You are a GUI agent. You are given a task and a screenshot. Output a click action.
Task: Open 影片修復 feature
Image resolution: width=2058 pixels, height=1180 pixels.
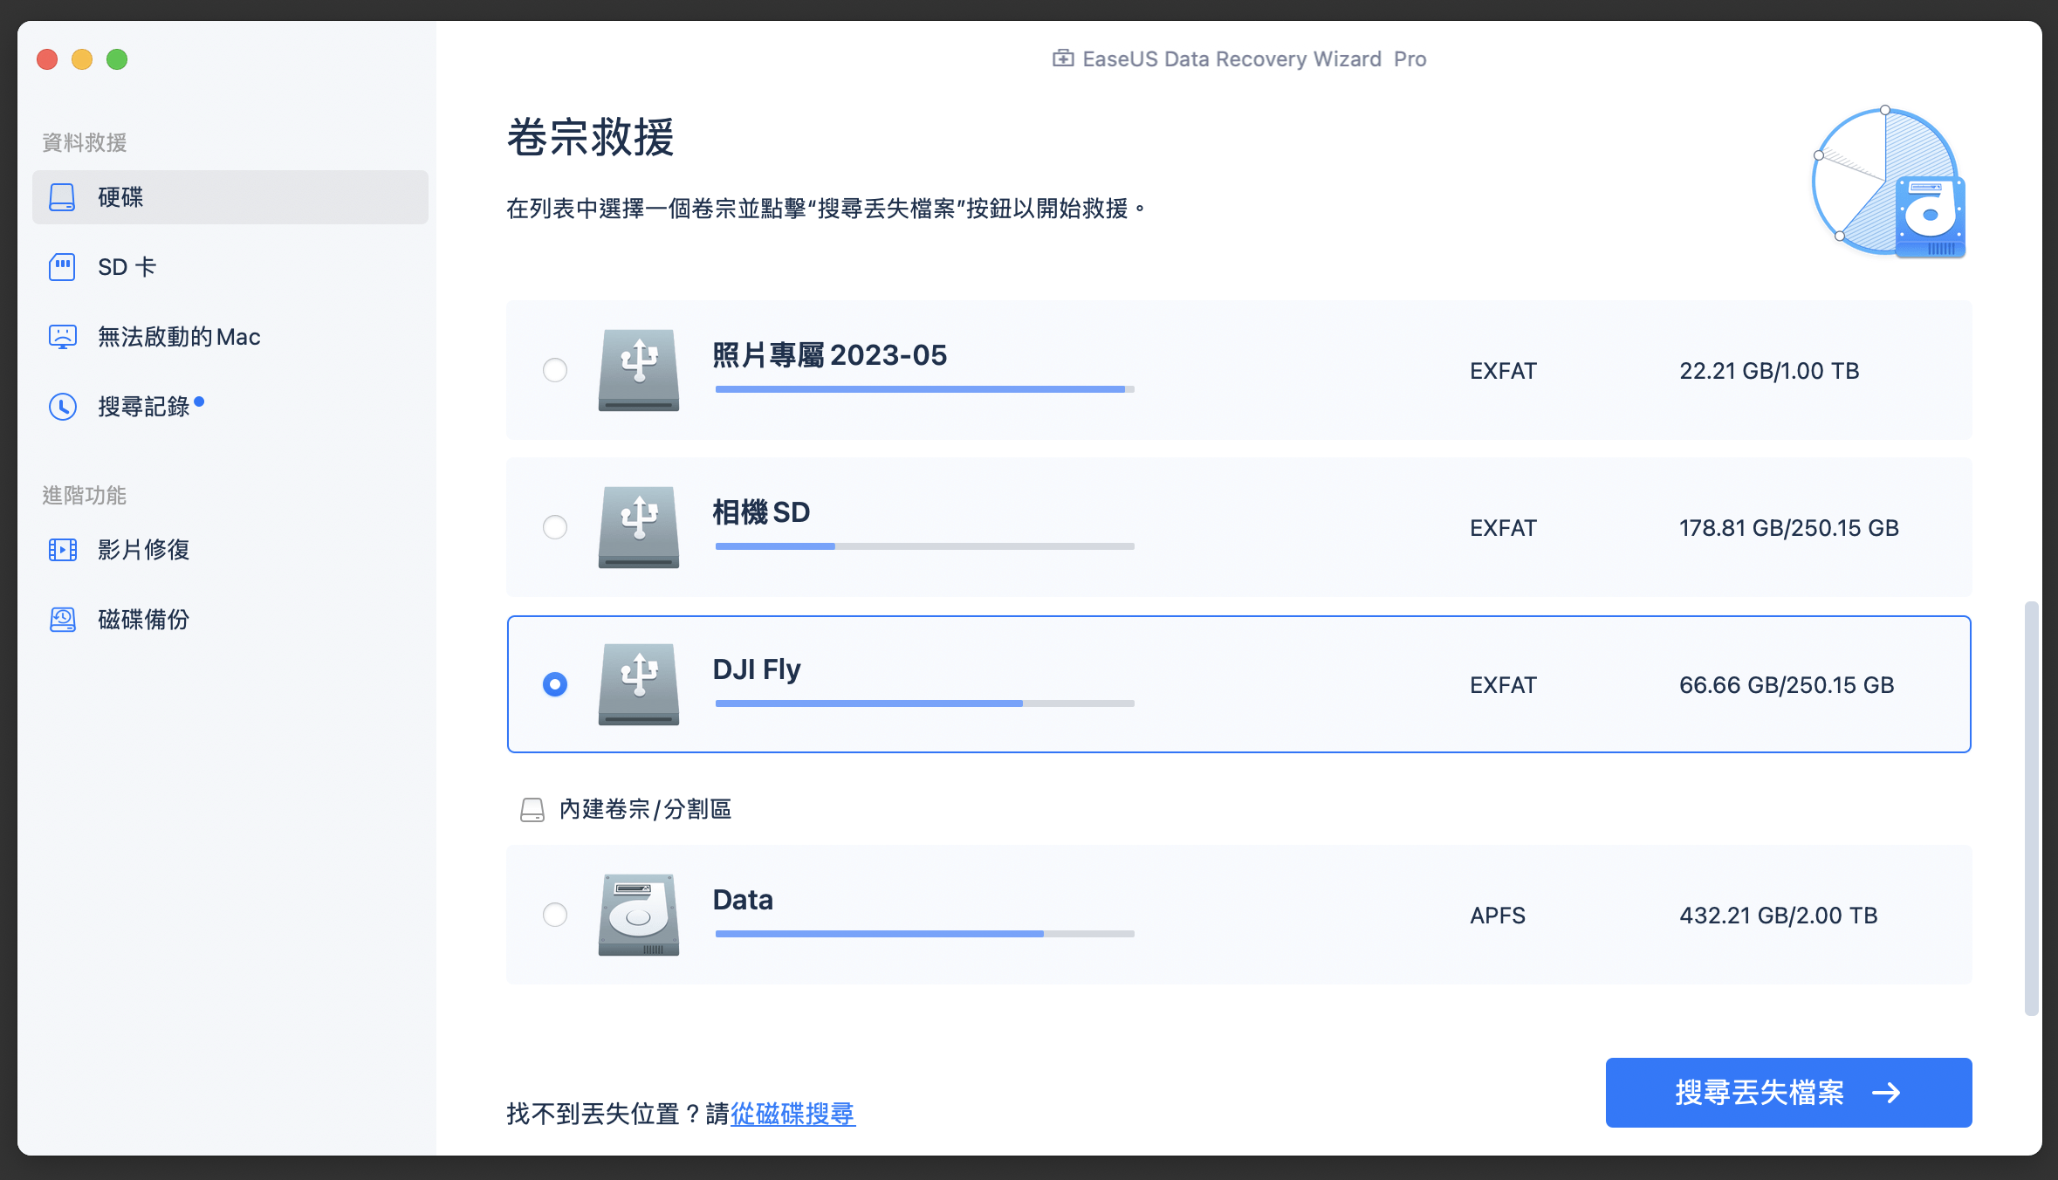tap(230, 550)
